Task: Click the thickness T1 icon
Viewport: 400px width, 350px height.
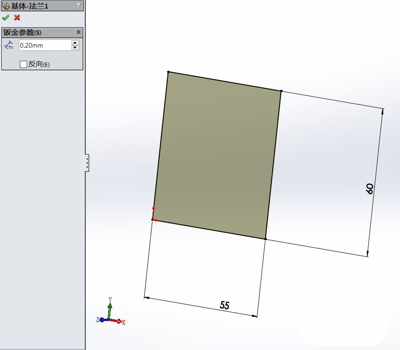Action: pyautogui.click(x=9, y=45)
